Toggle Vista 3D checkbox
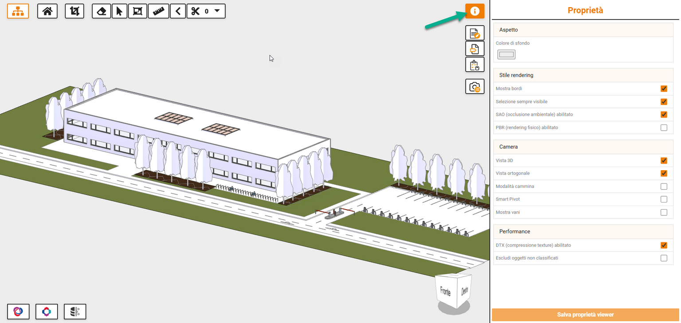Viewport: 681px width, 323px height. (x=664, y=160)
